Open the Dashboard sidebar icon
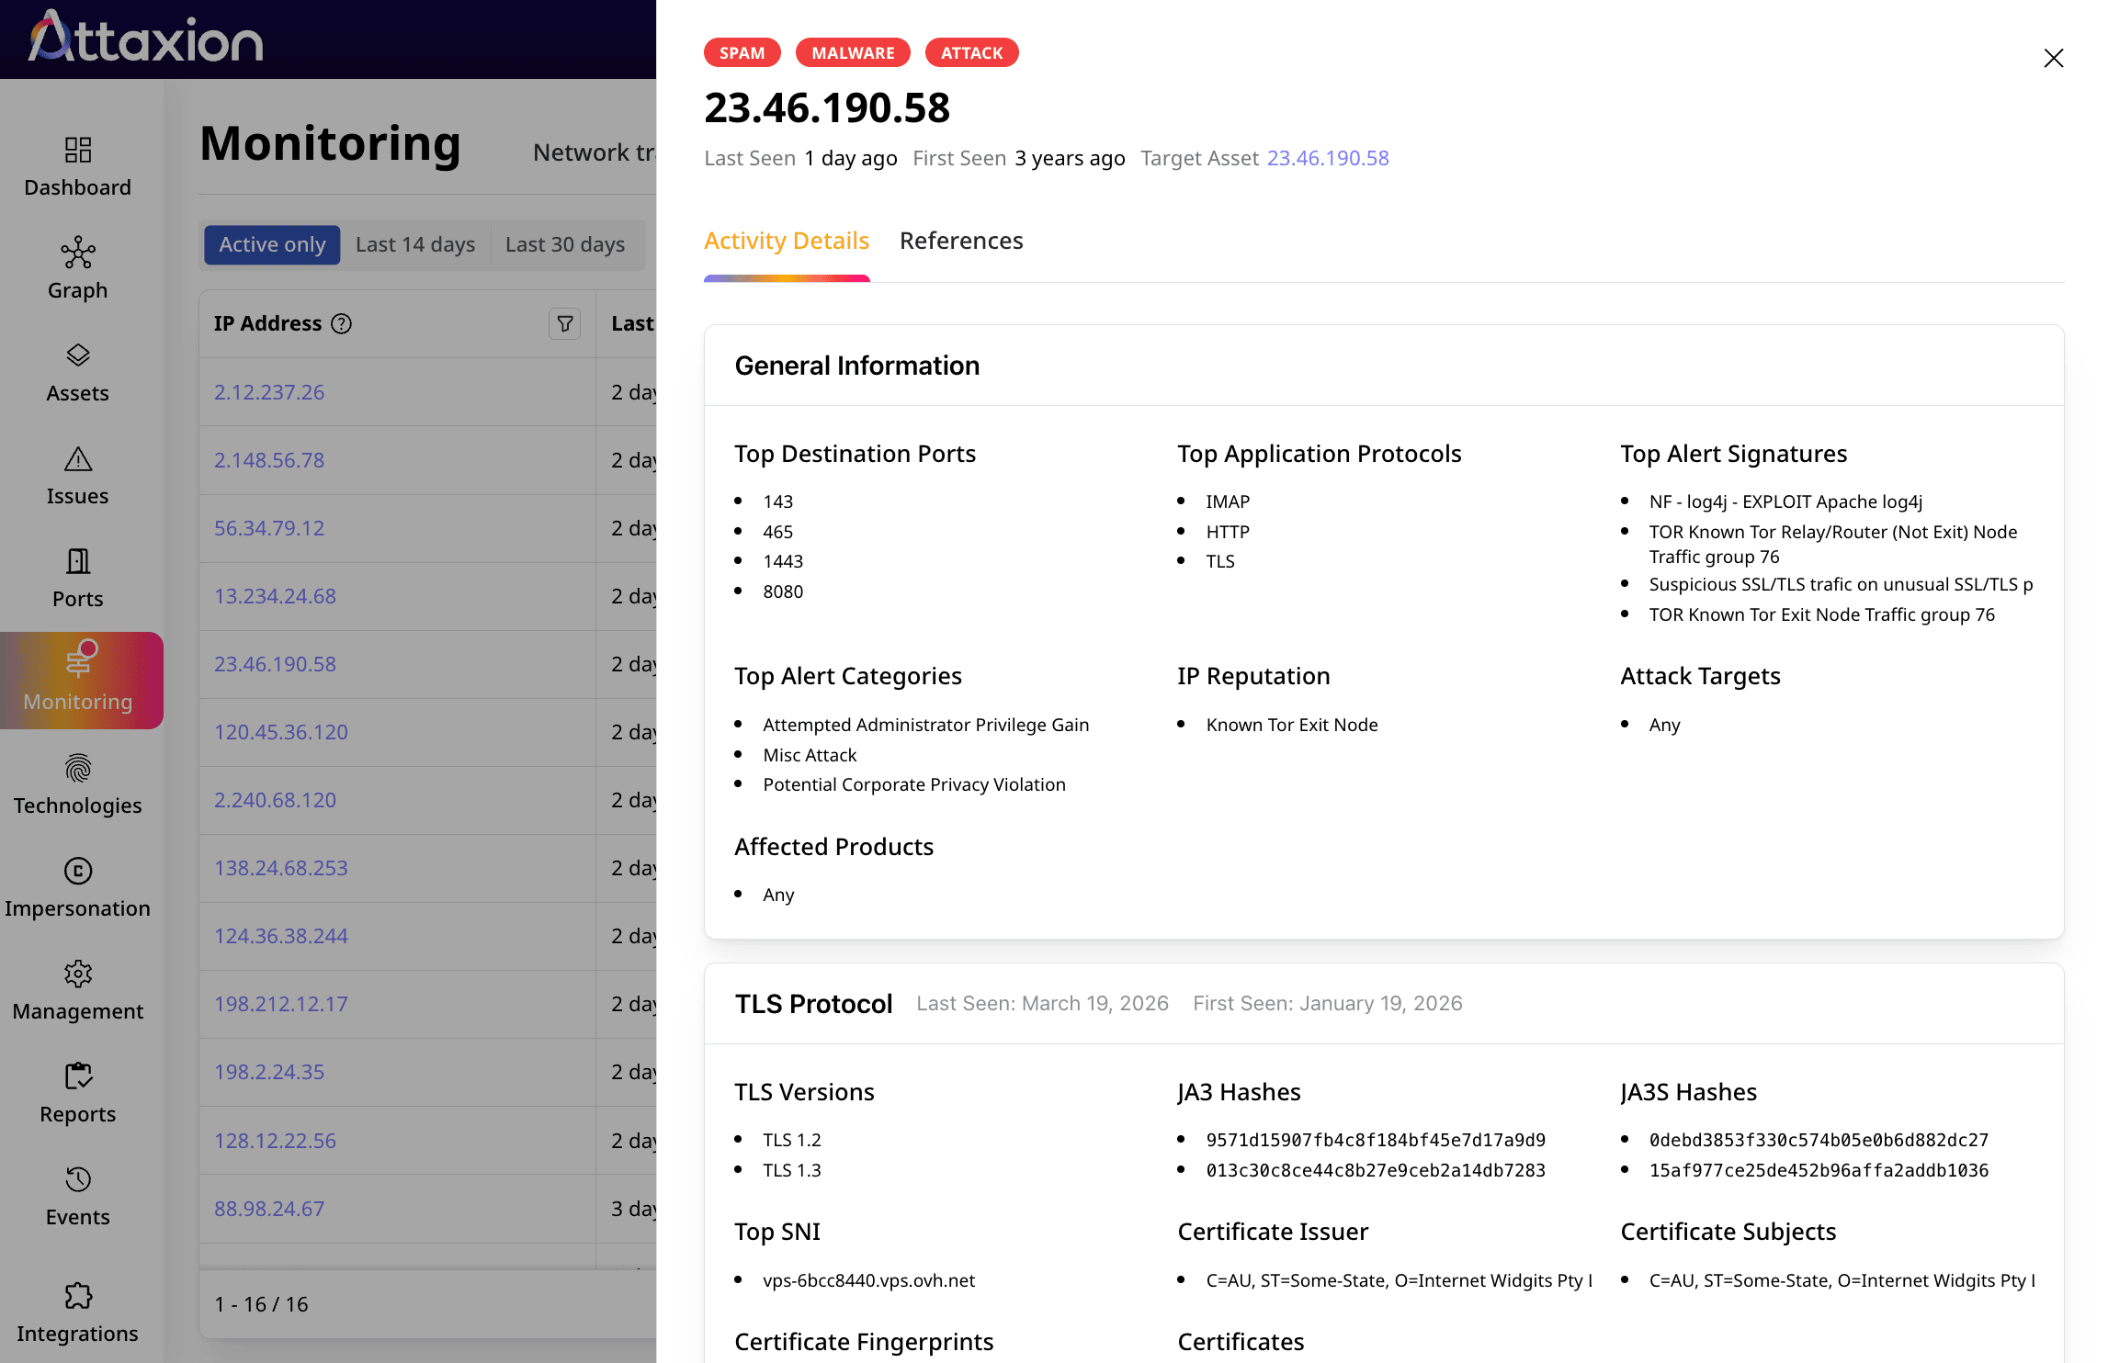2108x1363 pixels. click(78, 150)
